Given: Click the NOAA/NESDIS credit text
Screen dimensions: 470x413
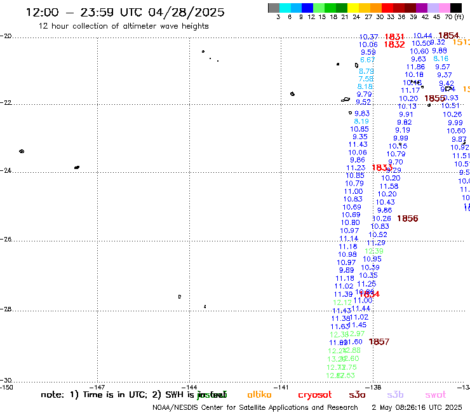Looking at the screenshot, I should click(x=255, y=407).
